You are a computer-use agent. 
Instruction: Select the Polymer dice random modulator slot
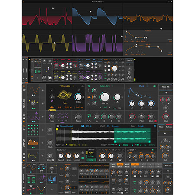33,104
